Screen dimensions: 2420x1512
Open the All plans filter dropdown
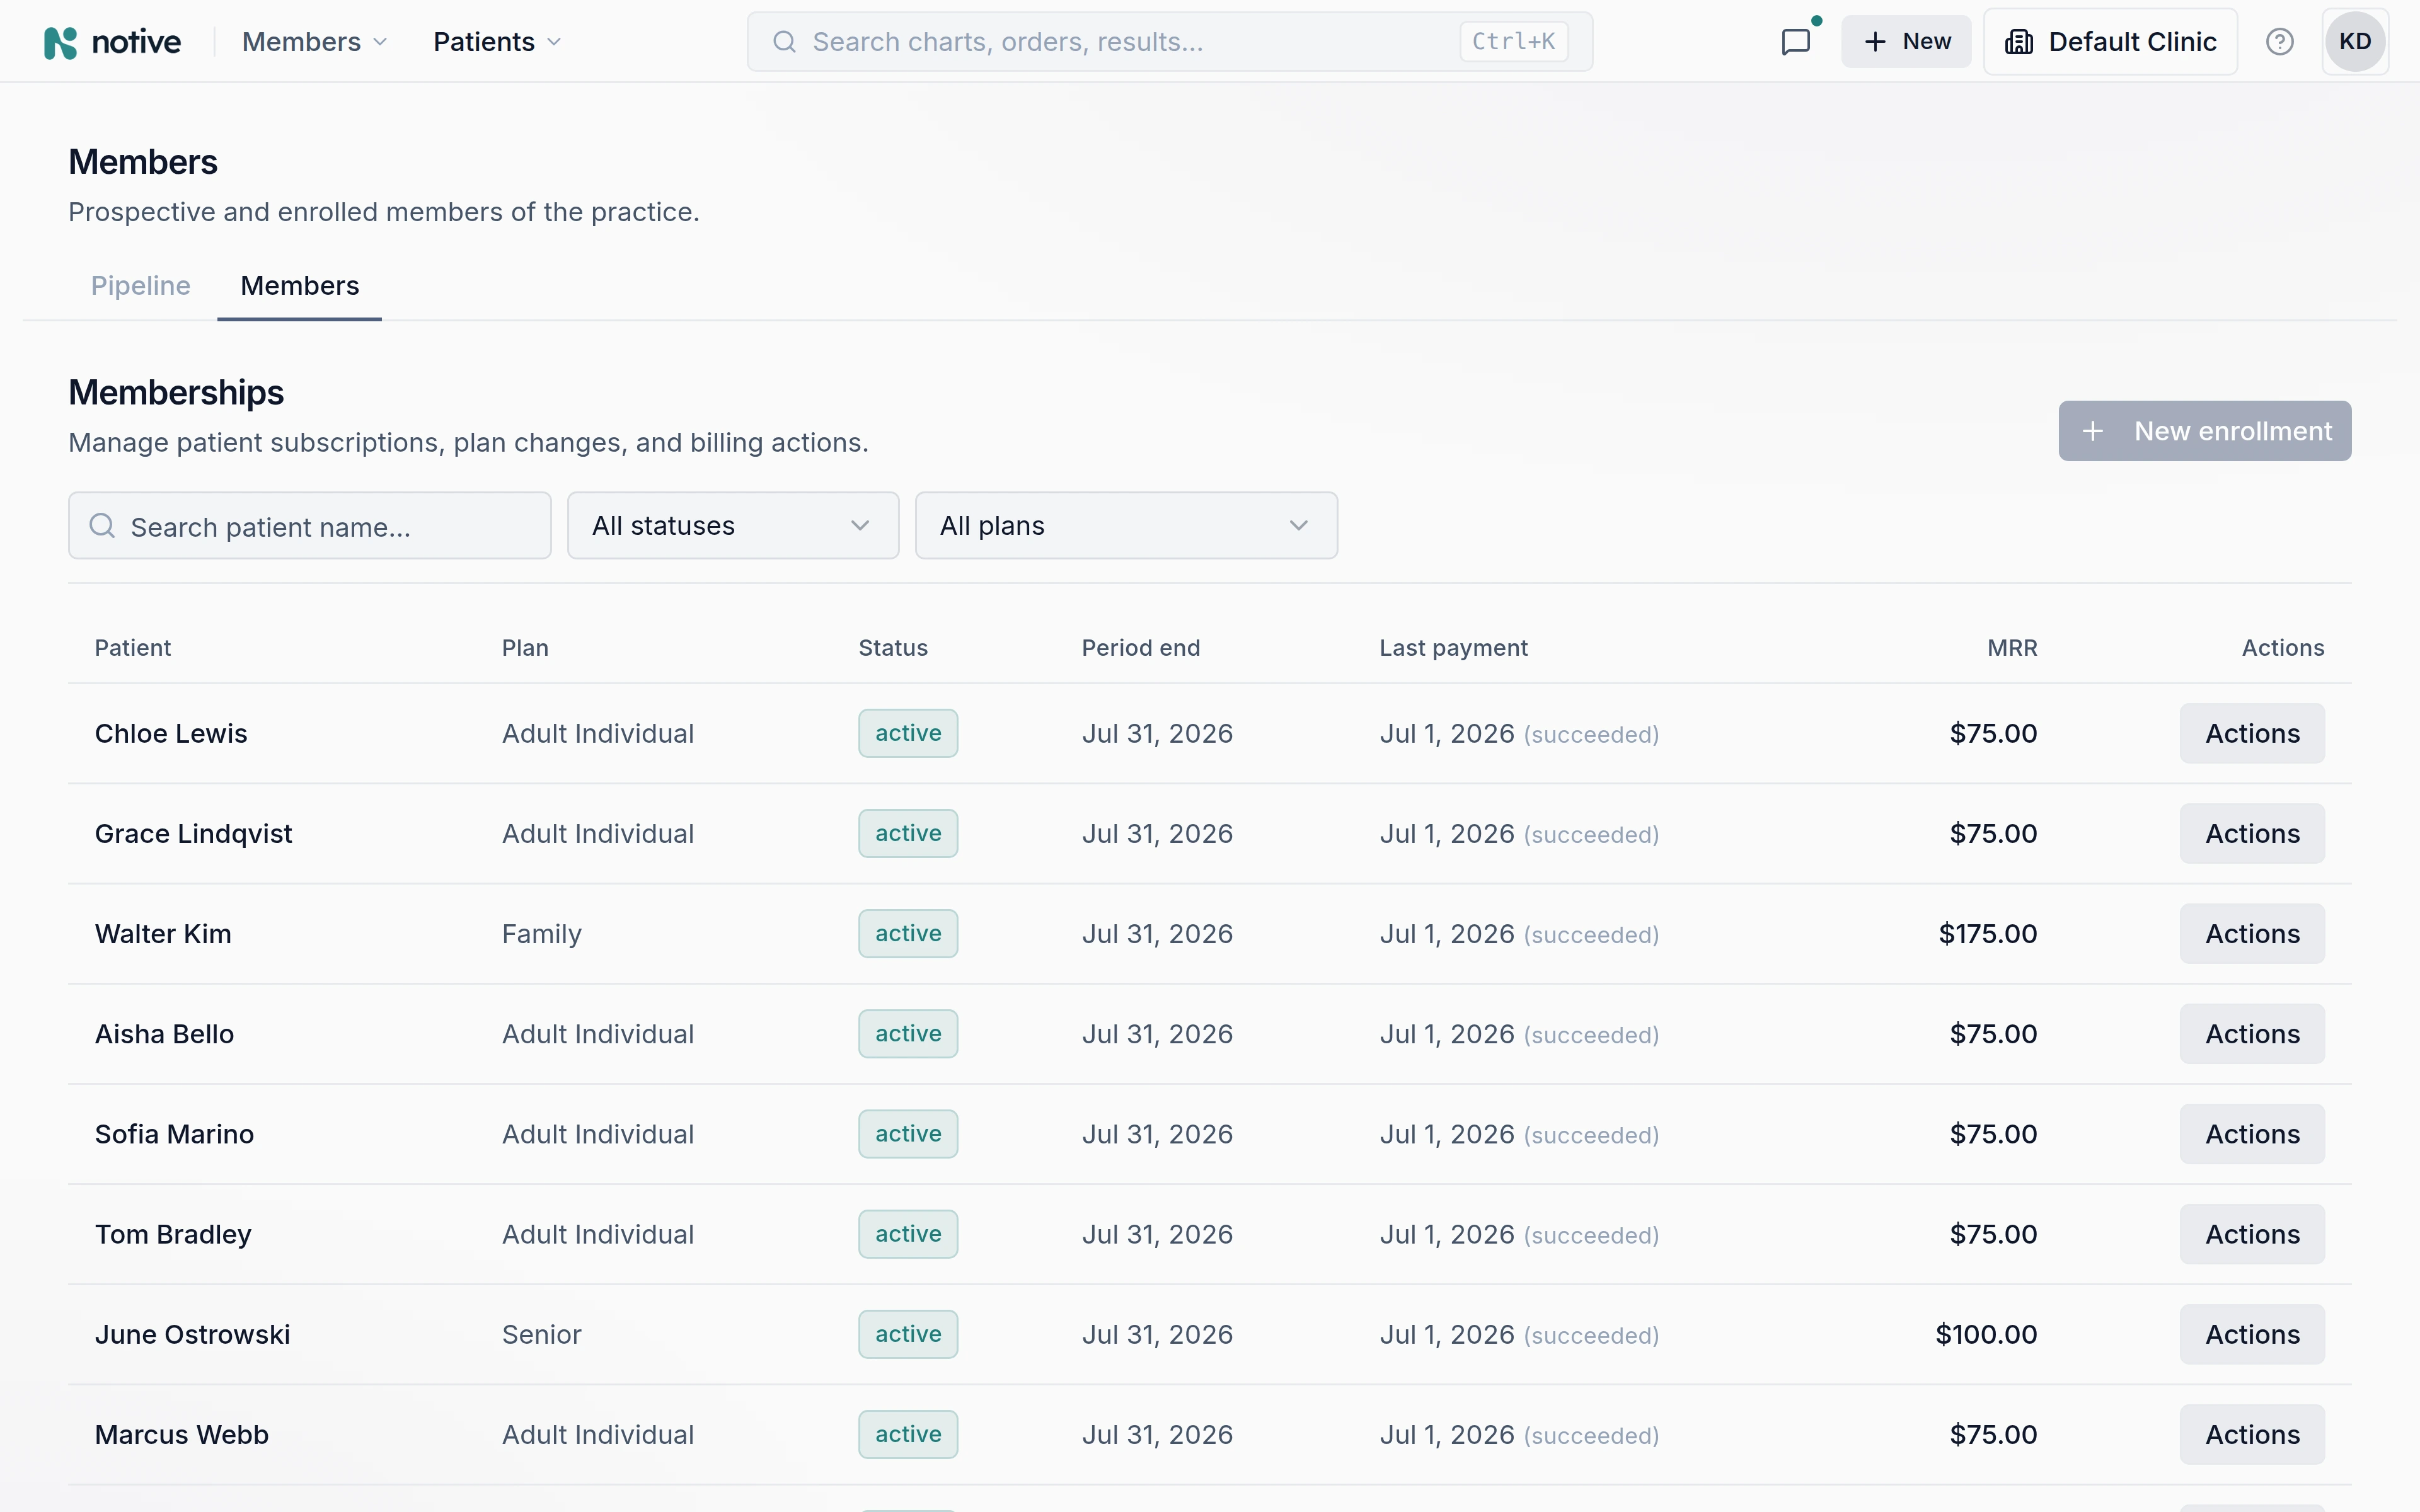tap(1126, 525)
